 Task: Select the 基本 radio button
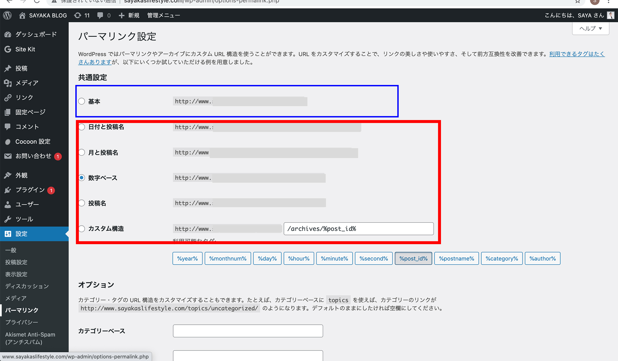pyautogui.click(x=82, y=101)
